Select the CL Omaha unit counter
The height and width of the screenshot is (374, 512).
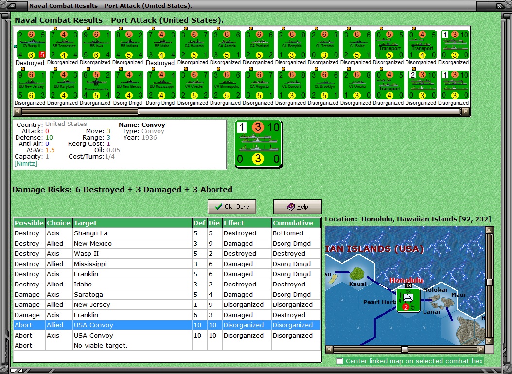click(357, 85)
